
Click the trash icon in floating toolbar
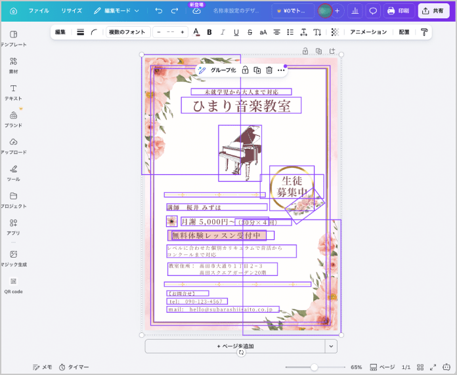[x=269, y=70]
